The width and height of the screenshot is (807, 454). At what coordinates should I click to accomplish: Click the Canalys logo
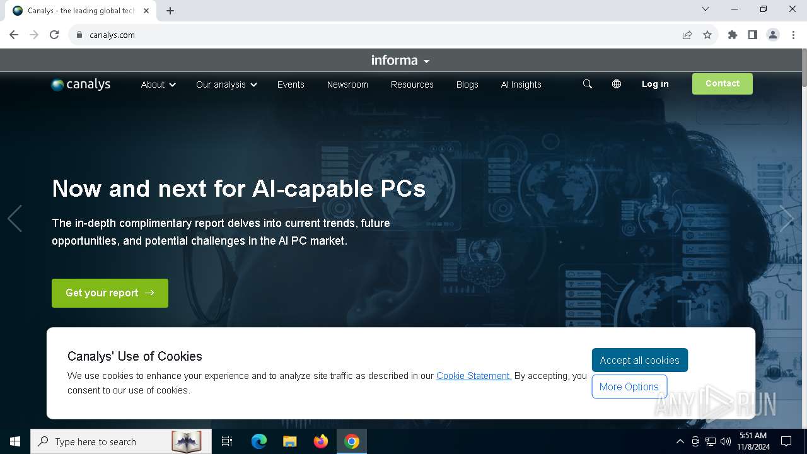pos(81,84)
